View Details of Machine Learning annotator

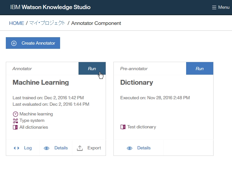pos(61,148)
